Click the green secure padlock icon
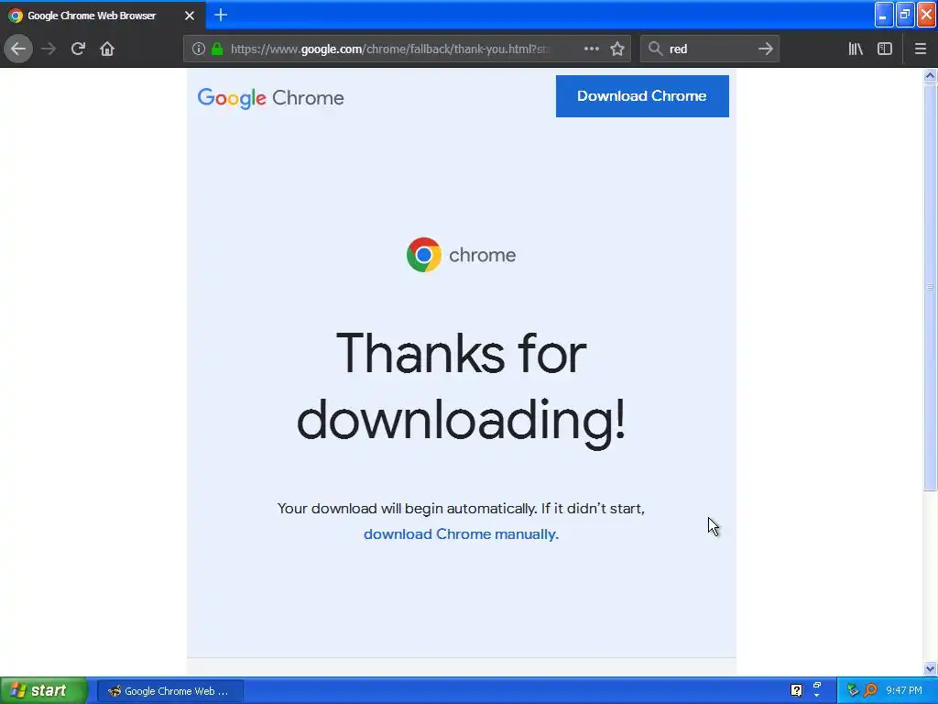 click(x=217, y=49)
